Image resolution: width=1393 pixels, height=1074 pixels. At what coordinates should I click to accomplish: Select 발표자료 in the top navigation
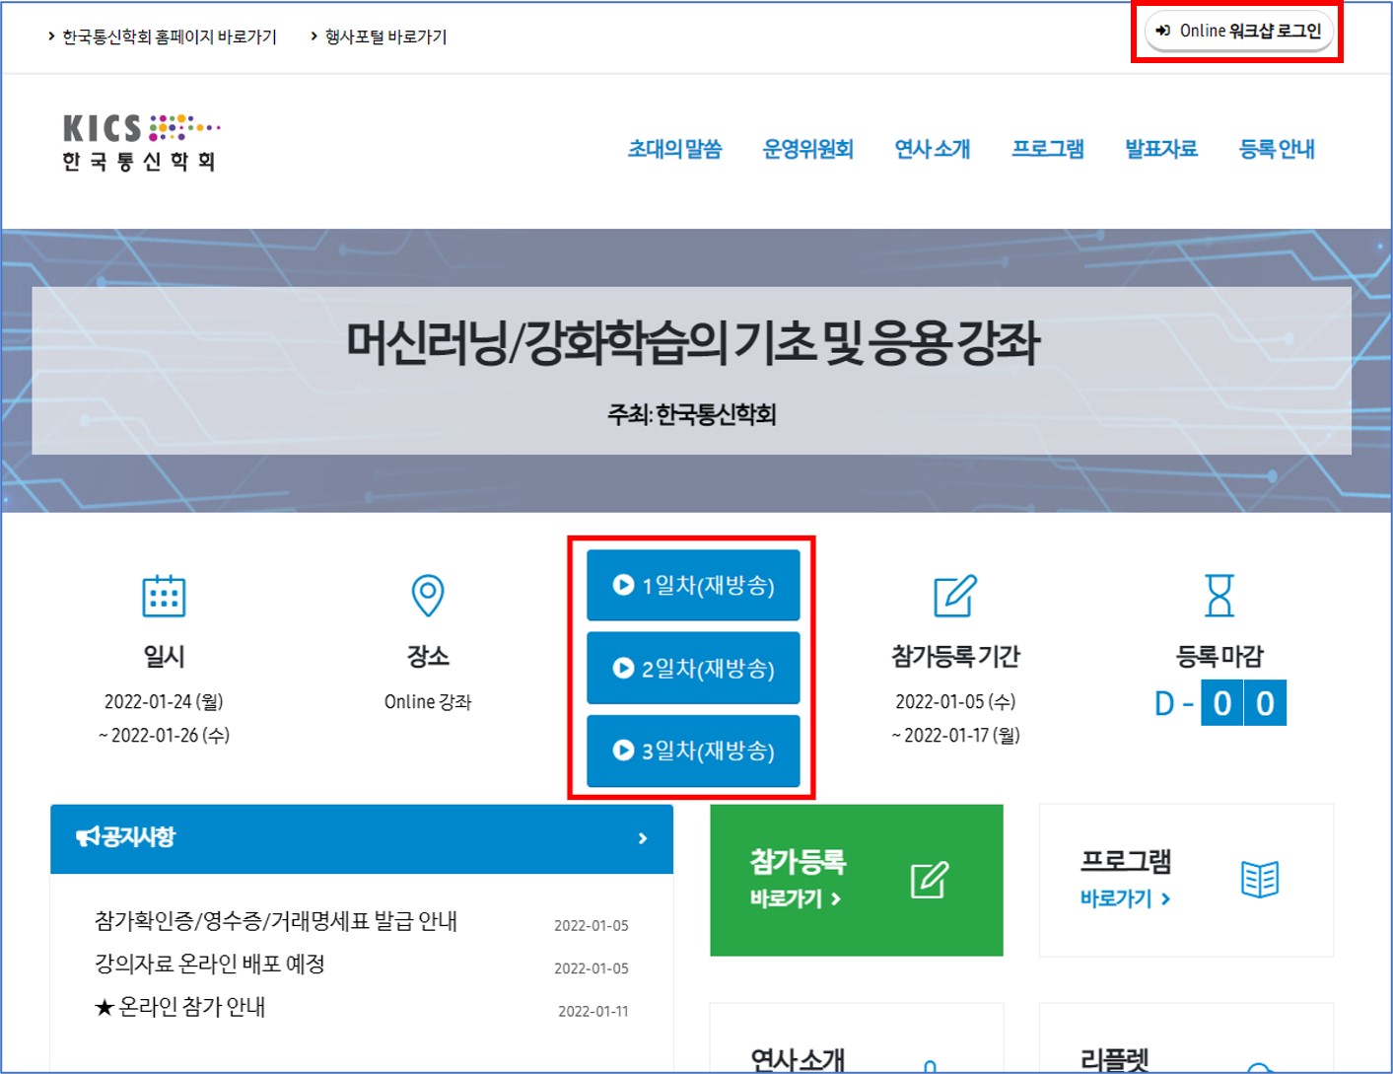point(1160,149)
